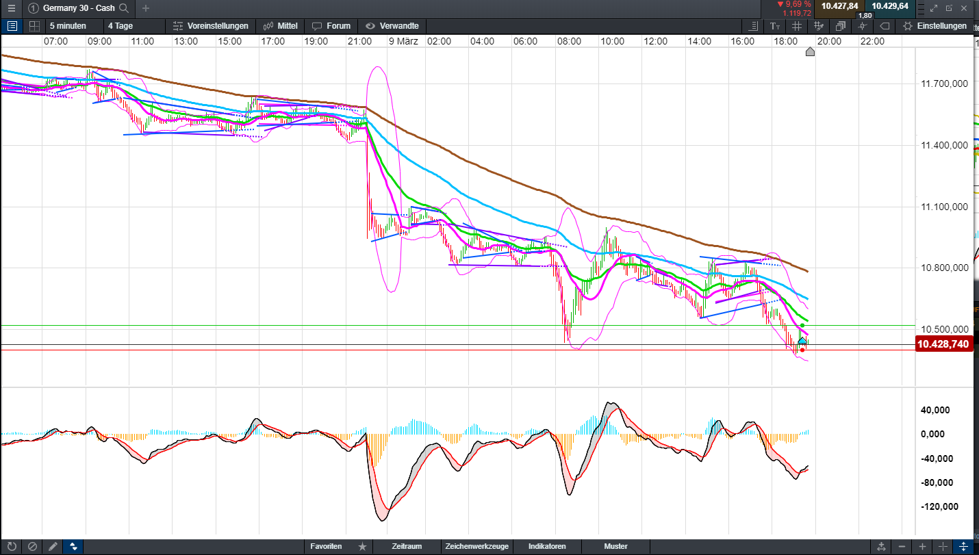Add a new chart tab with plus
Viewport: 979px width, 555px height.
click(x=146, y=8)
